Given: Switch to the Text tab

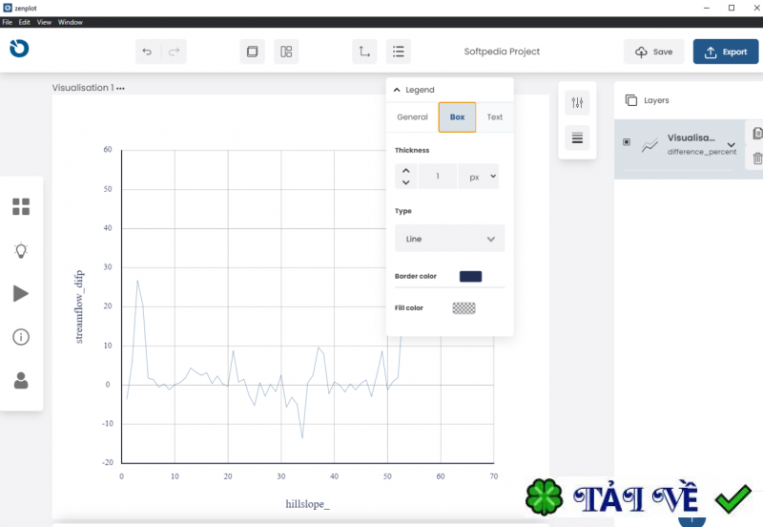Looking at the screenshot, I should coord(494,116).
